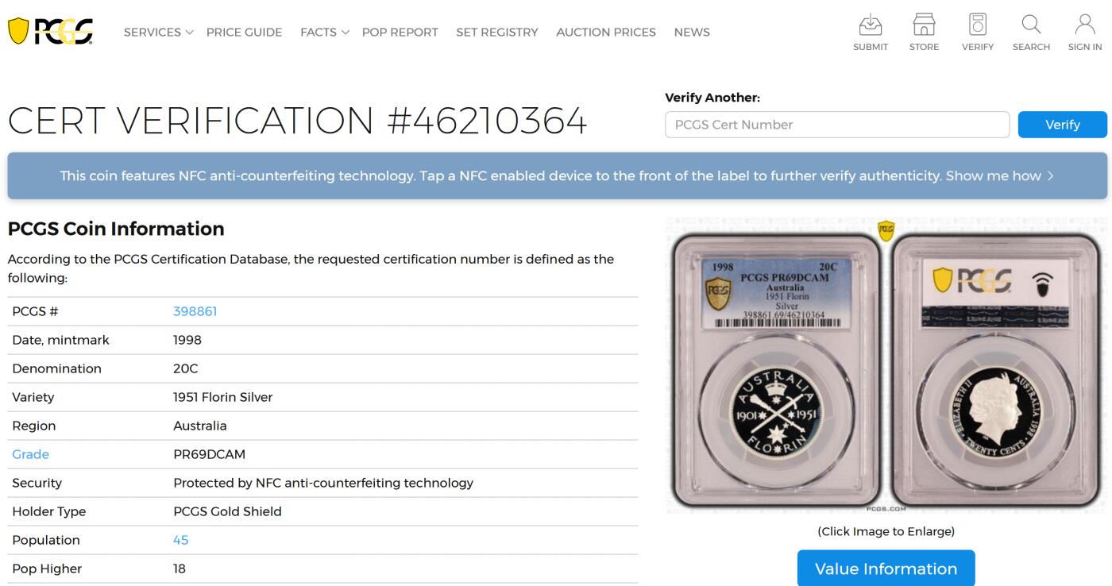This screenshot has height=586, width=1112.
Task: Click the Show me how arrow
Action: (x=1050, y=175)
